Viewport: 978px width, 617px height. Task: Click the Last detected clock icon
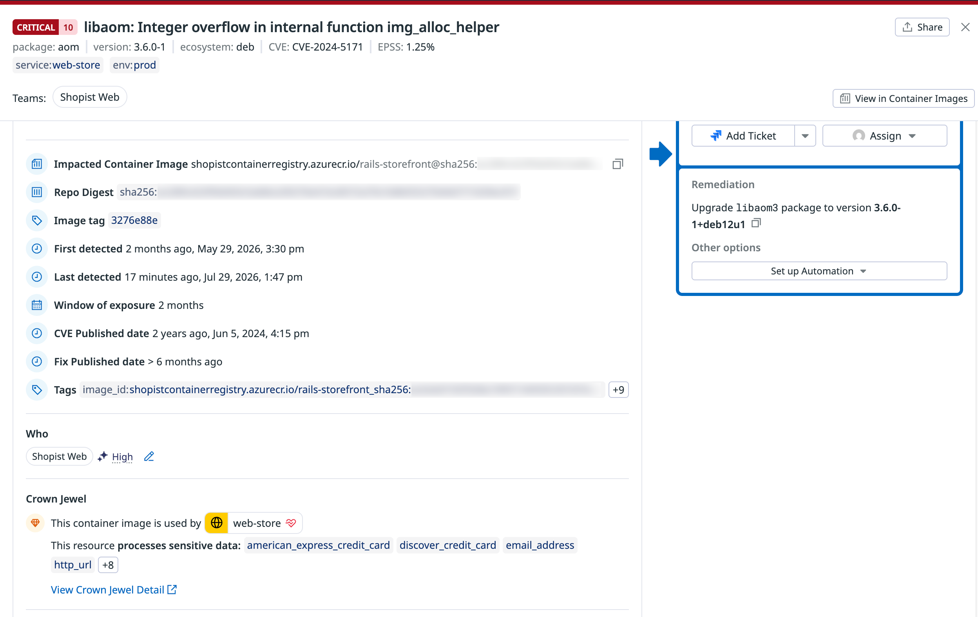37,277
